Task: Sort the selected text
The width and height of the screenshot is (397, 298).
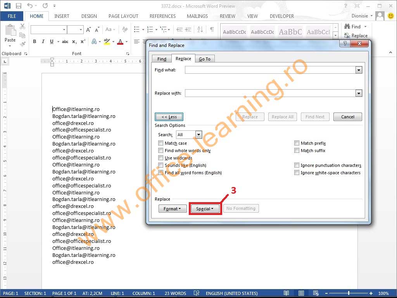Action: coord(200,29)
